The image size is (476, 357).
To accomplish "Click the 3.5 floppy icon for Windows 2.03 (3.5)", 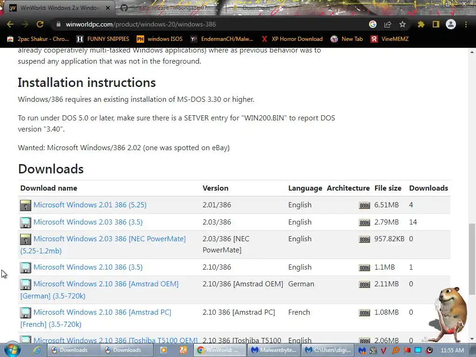I will point(26,223).
